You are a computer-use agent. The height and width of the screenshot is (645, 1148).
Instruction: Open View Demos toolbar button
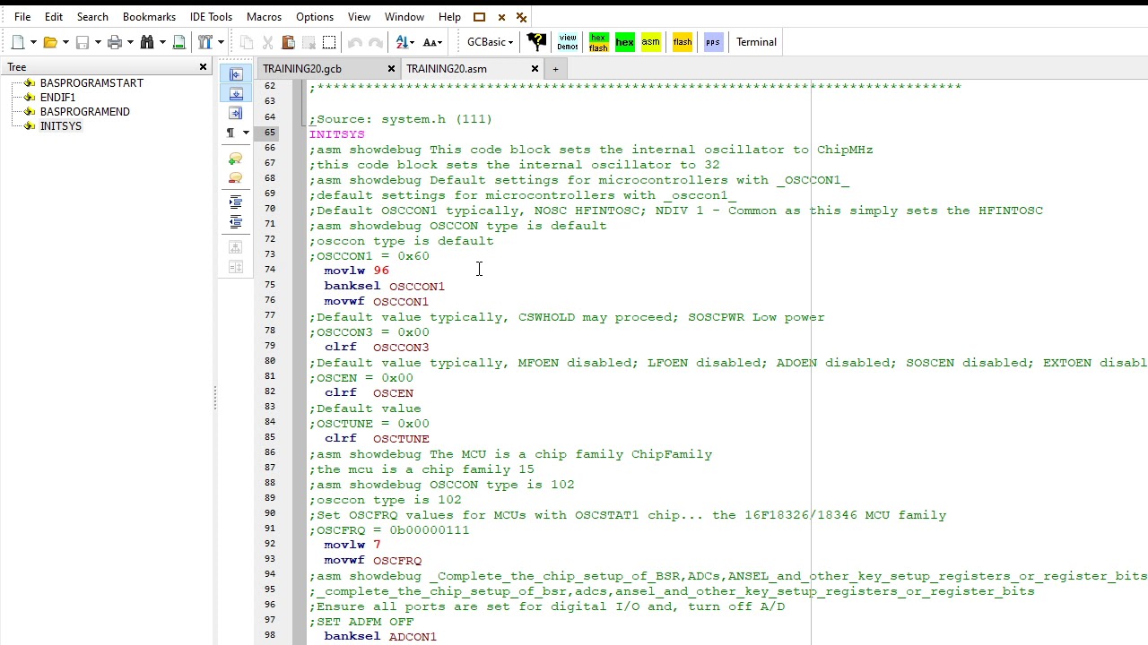coord(568,42)
